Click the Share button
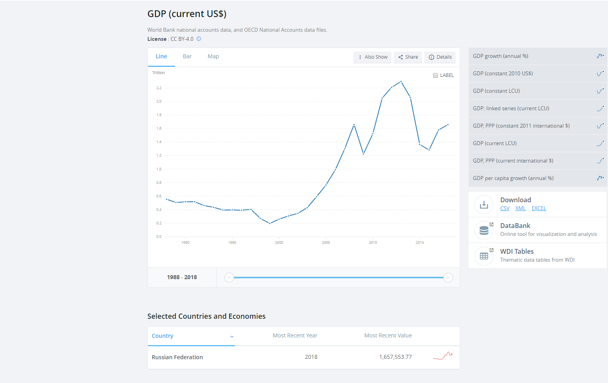608x383 pixels. tap(408, 57)
